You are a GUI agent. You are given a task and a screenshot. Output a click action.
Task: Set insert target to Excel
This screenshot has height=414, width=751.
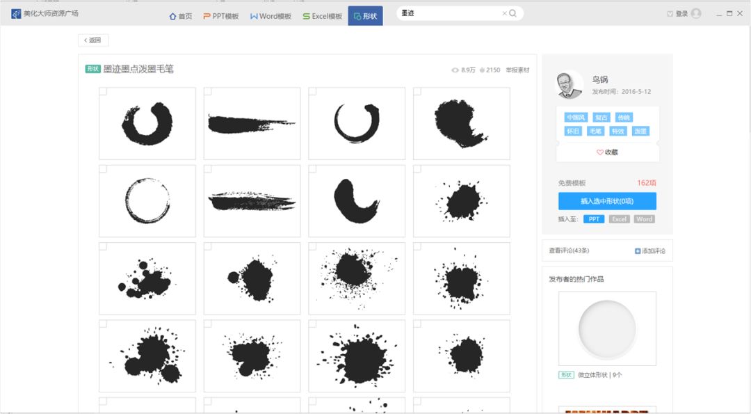[620, 219]
